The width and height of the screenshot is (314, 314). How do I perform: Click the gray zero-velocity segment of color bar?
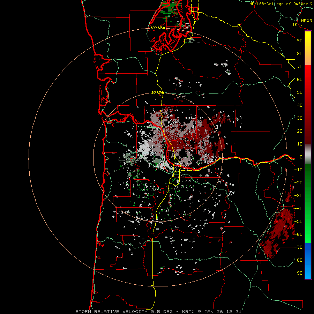point(308,155)
